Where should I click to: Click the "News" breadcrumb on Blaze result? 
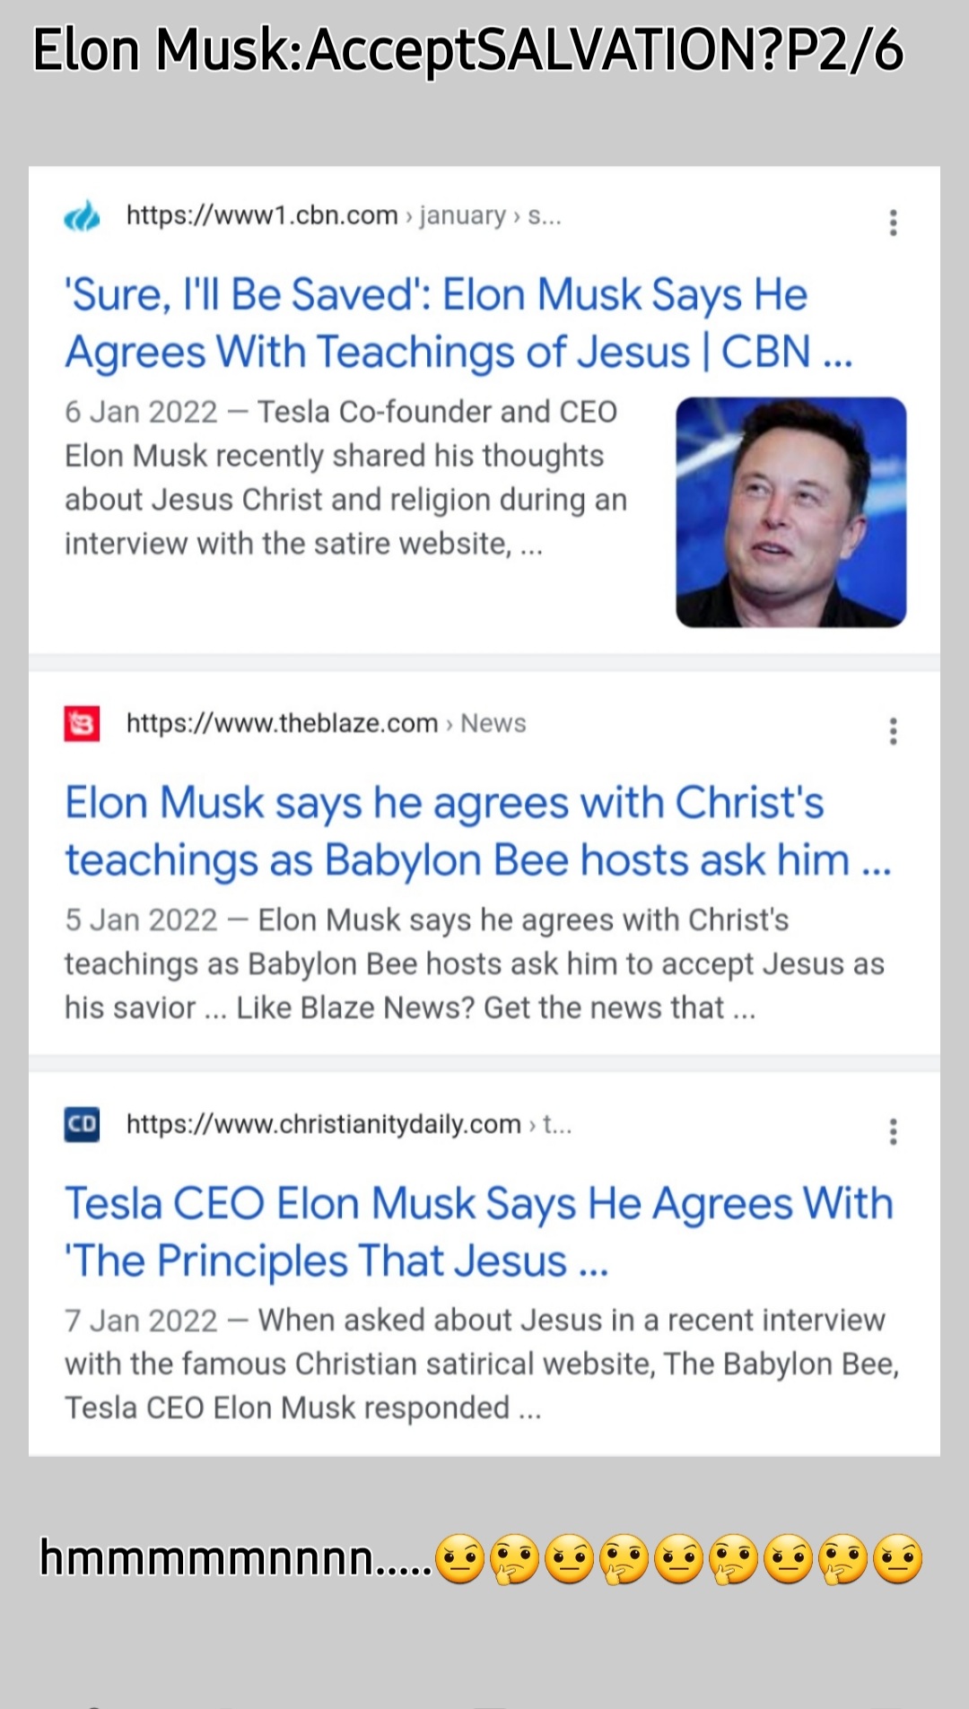pyautogui.click(x=493, y=723)
